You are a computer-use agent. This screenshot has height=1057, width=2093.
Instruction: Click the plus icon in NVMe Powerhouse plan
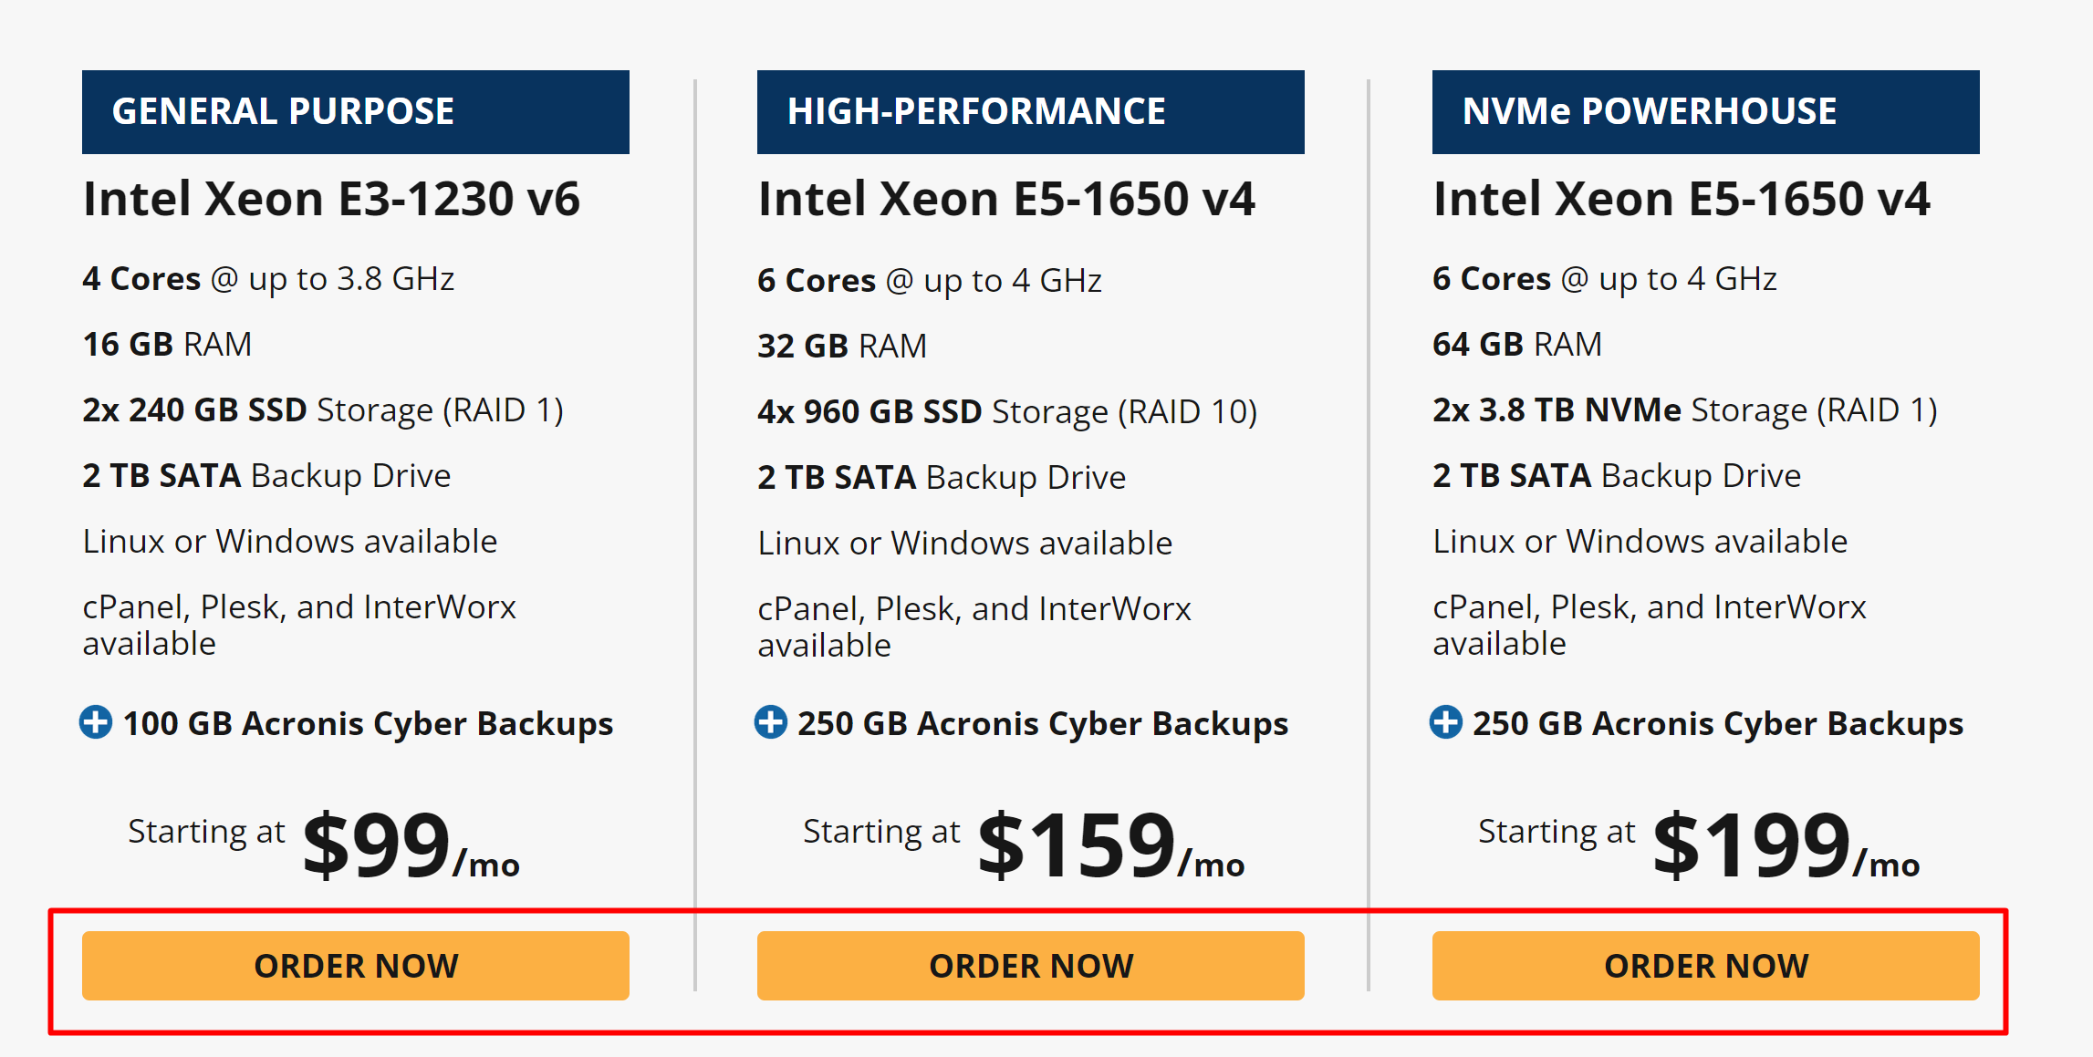coord(1446,722)
